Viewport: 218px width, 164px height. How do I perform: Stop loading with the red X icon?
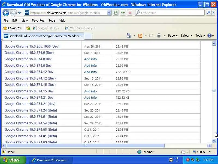pos(130,13)
